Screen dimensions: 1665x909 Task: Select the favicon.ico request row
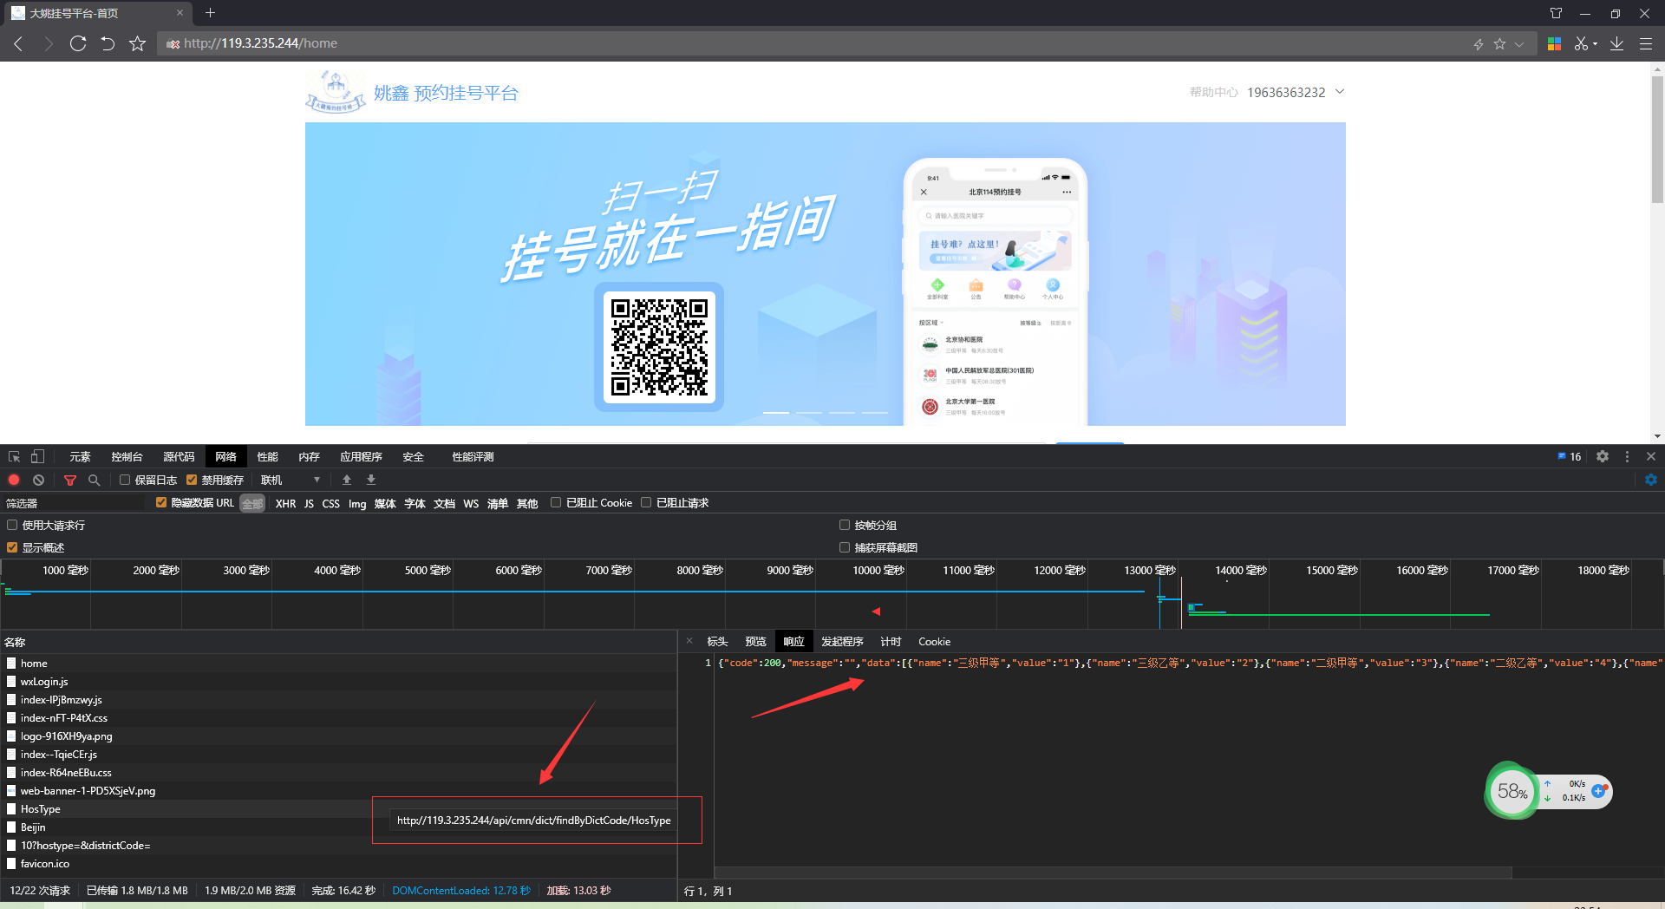pos(338,863)
